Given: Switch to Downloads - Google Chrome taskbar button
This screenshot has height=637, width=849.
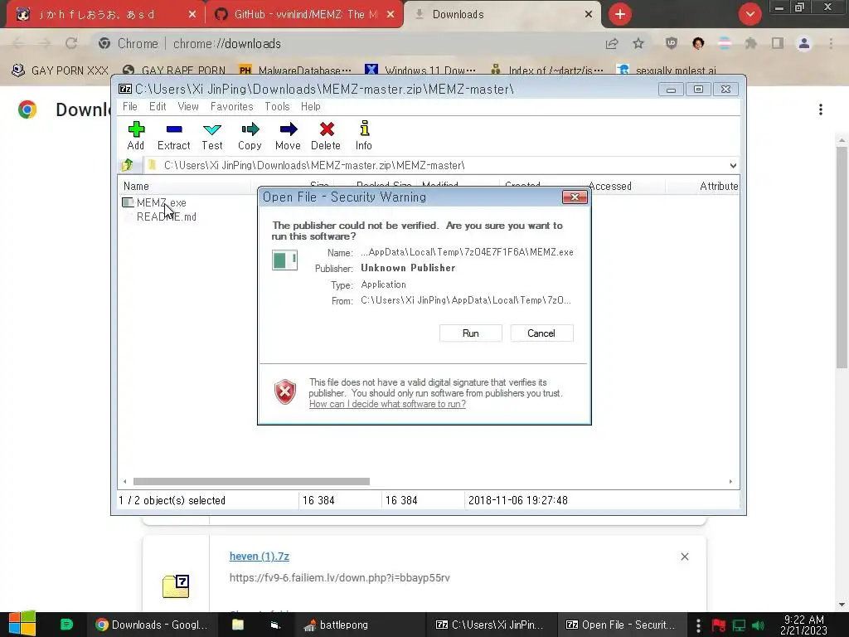Looking at the screenshot, I should point(152,625).
